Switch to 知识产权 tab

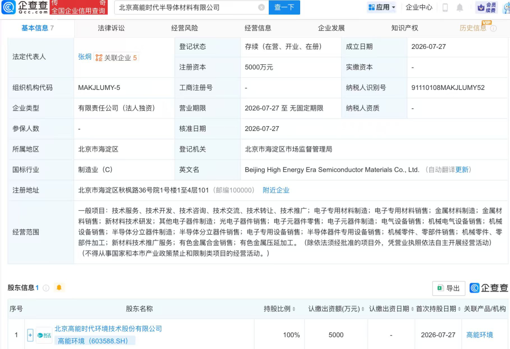click(x=404, y=28)
